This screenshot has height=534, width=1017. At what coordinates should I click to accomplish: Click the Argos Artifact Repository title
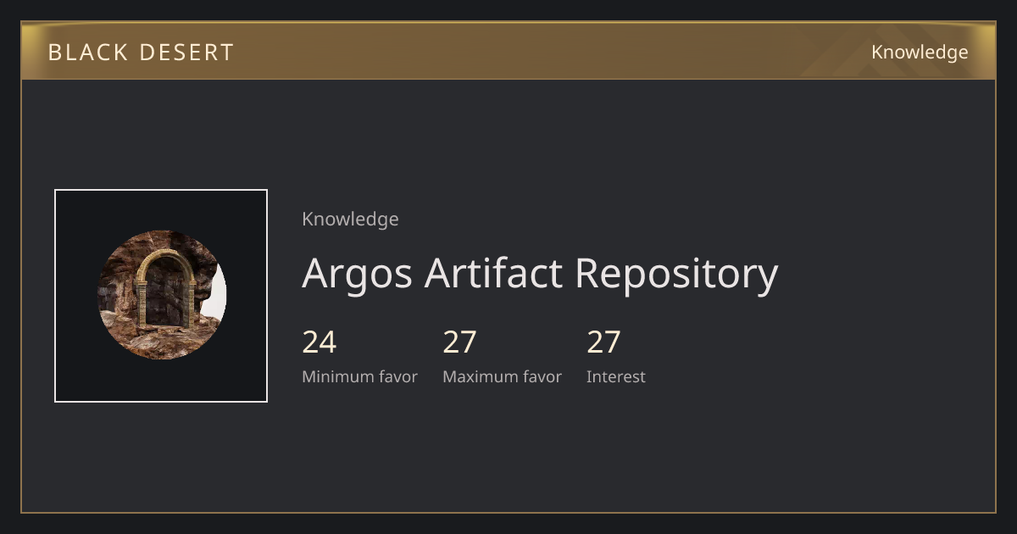[x=540, y=273]
